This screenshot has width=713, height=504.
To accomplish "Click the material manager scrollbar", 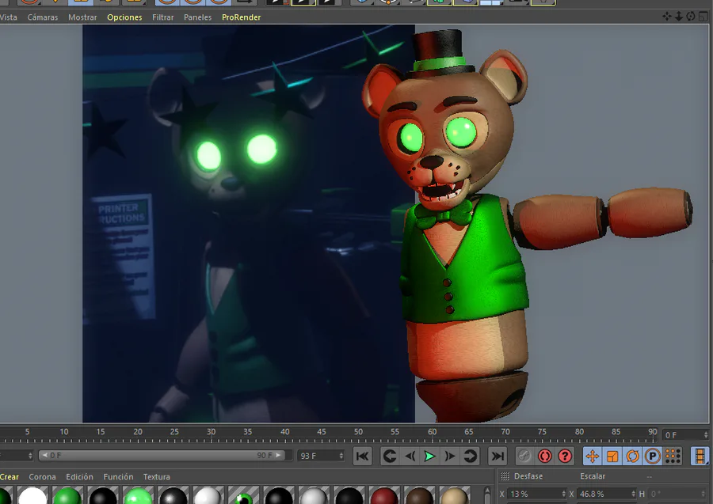I will (x=487, y=495).
